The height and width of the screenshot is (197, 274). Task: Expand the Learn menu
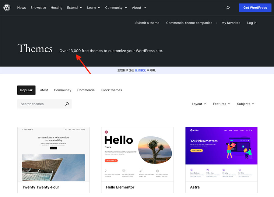coord(94,8)
